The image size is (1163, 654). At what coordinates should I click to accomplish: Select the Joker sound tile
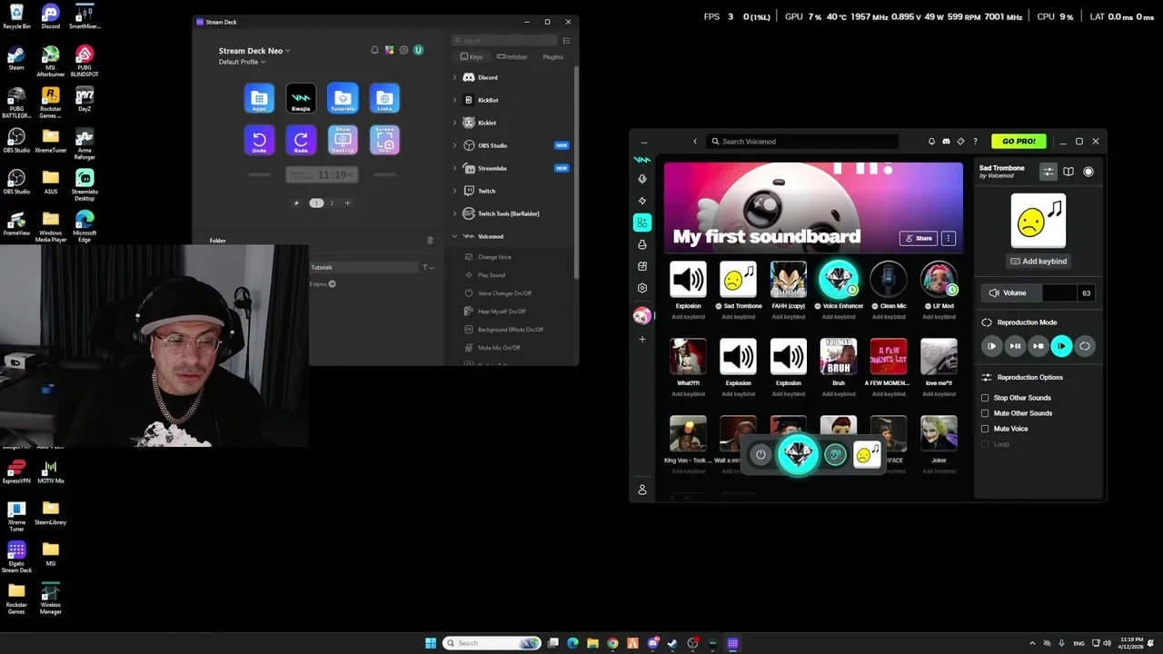point(939,433)
